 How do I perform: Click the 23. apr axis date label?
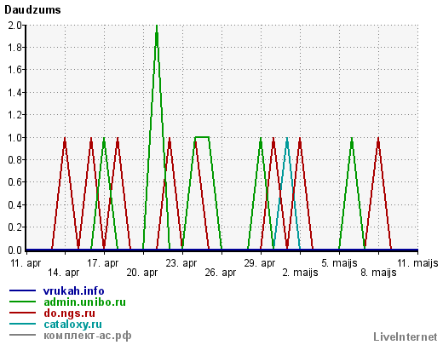(181, 263)
